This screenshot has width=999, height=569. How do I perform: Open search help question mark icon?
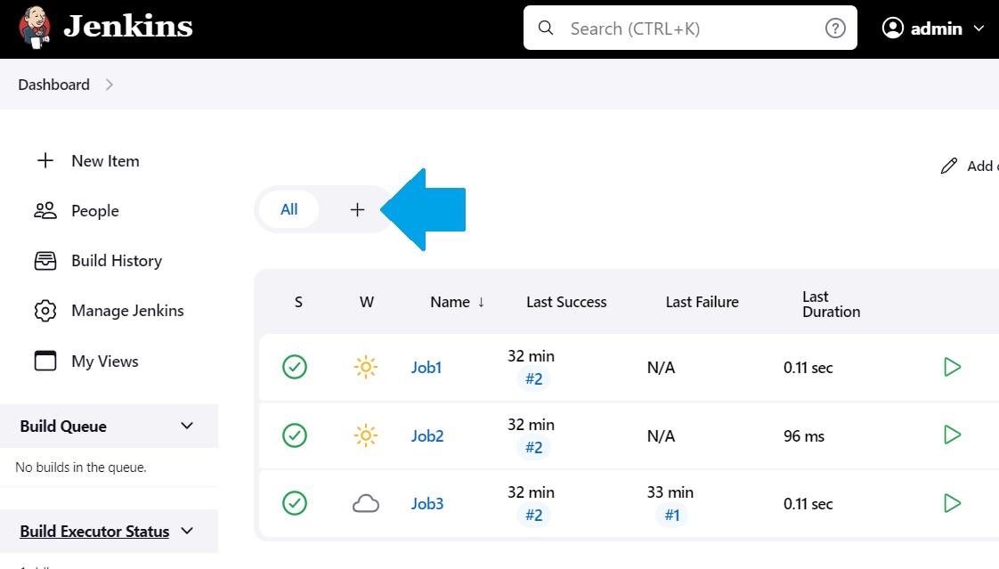(x=835, y=28)
